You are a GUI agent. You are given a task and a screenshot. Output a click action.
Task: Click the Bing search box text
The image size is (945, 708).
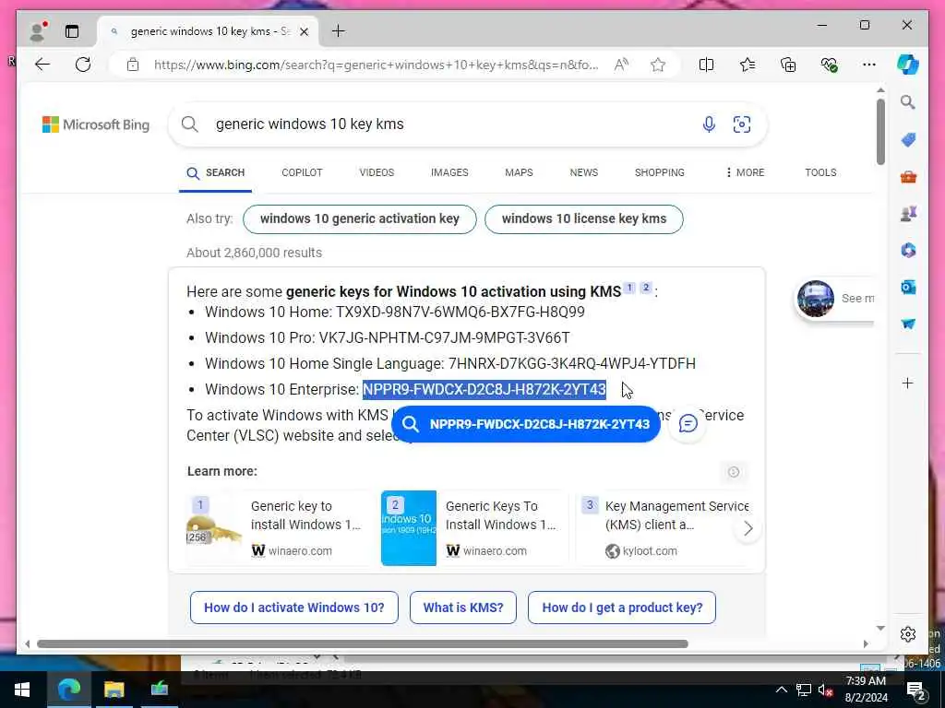[x=310, y=124]
